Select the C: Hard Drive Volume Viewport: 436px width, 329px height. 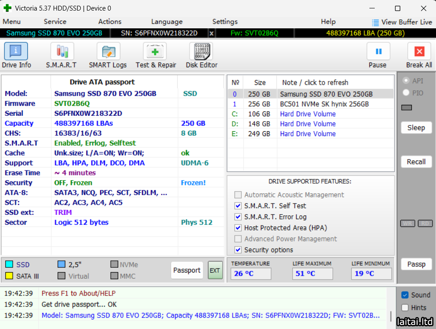(x=308, y=114)
